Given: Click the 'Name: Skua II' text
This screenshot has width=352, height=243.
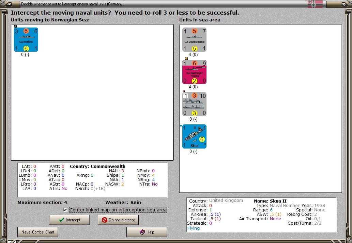Looking at the screenshot, I should [270, 201].
